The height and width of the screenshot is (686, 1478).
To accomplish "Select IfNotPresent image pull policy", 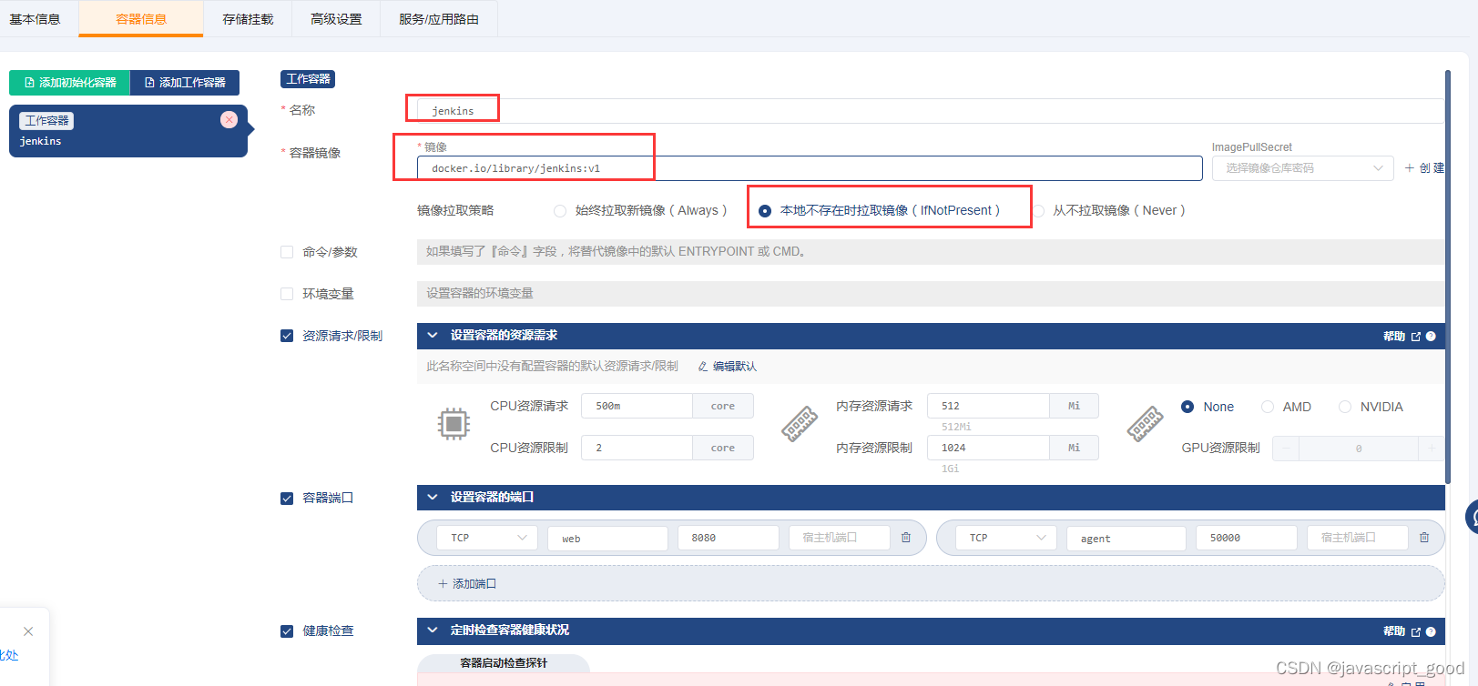I will (x=765, y=211).
